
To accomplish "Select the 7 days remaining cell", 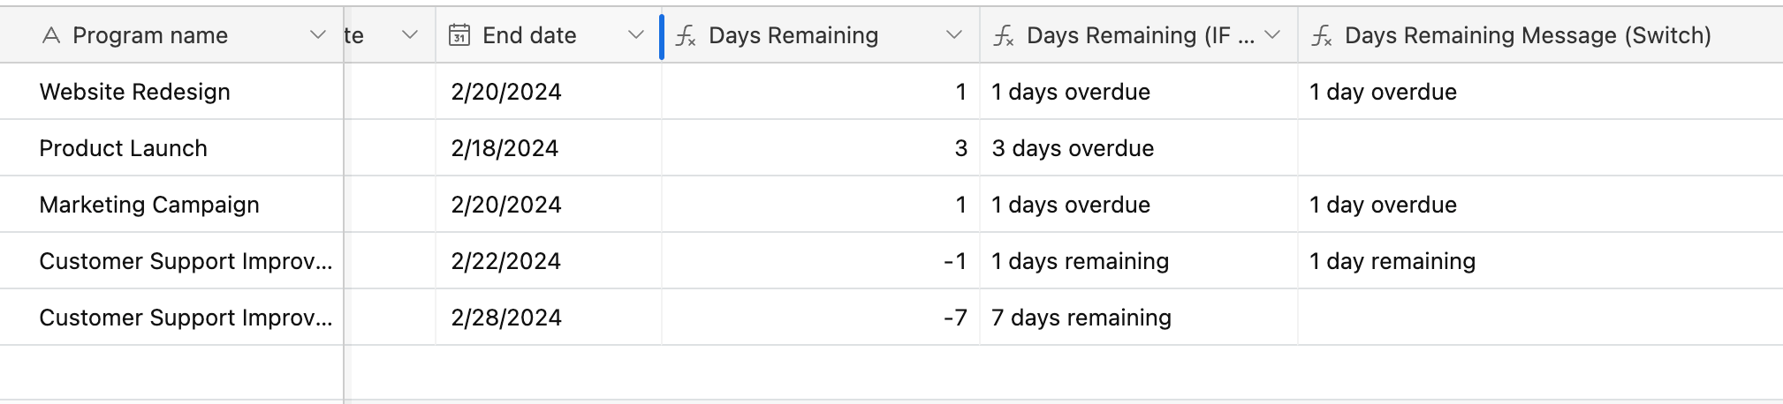I will pos(1139,318).
